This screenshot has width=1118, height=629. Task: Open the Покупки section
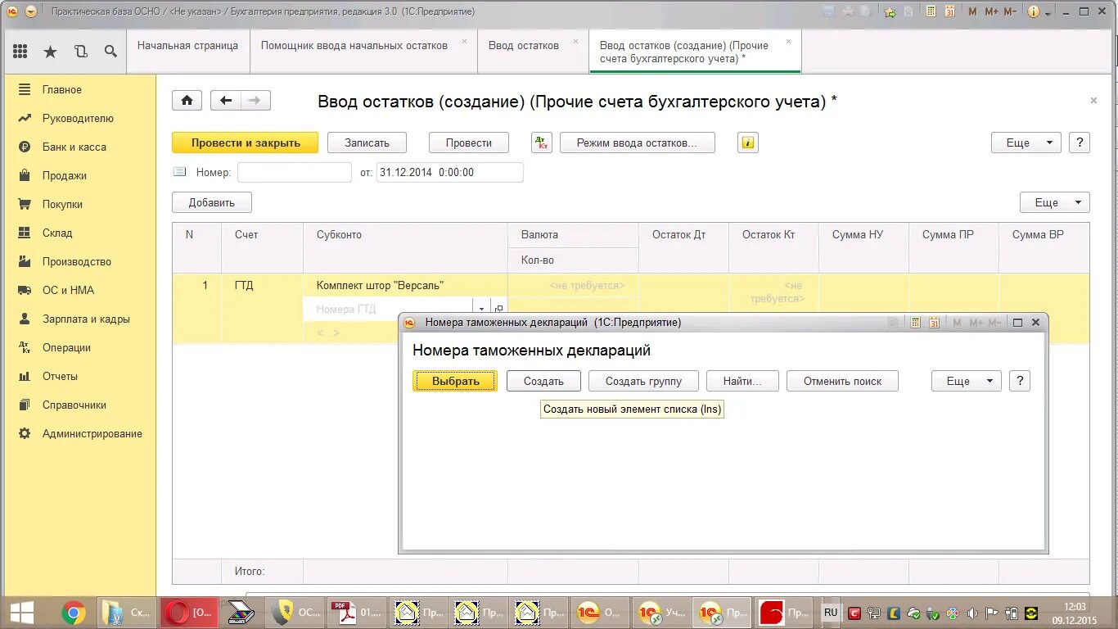(x=62, y=204)
